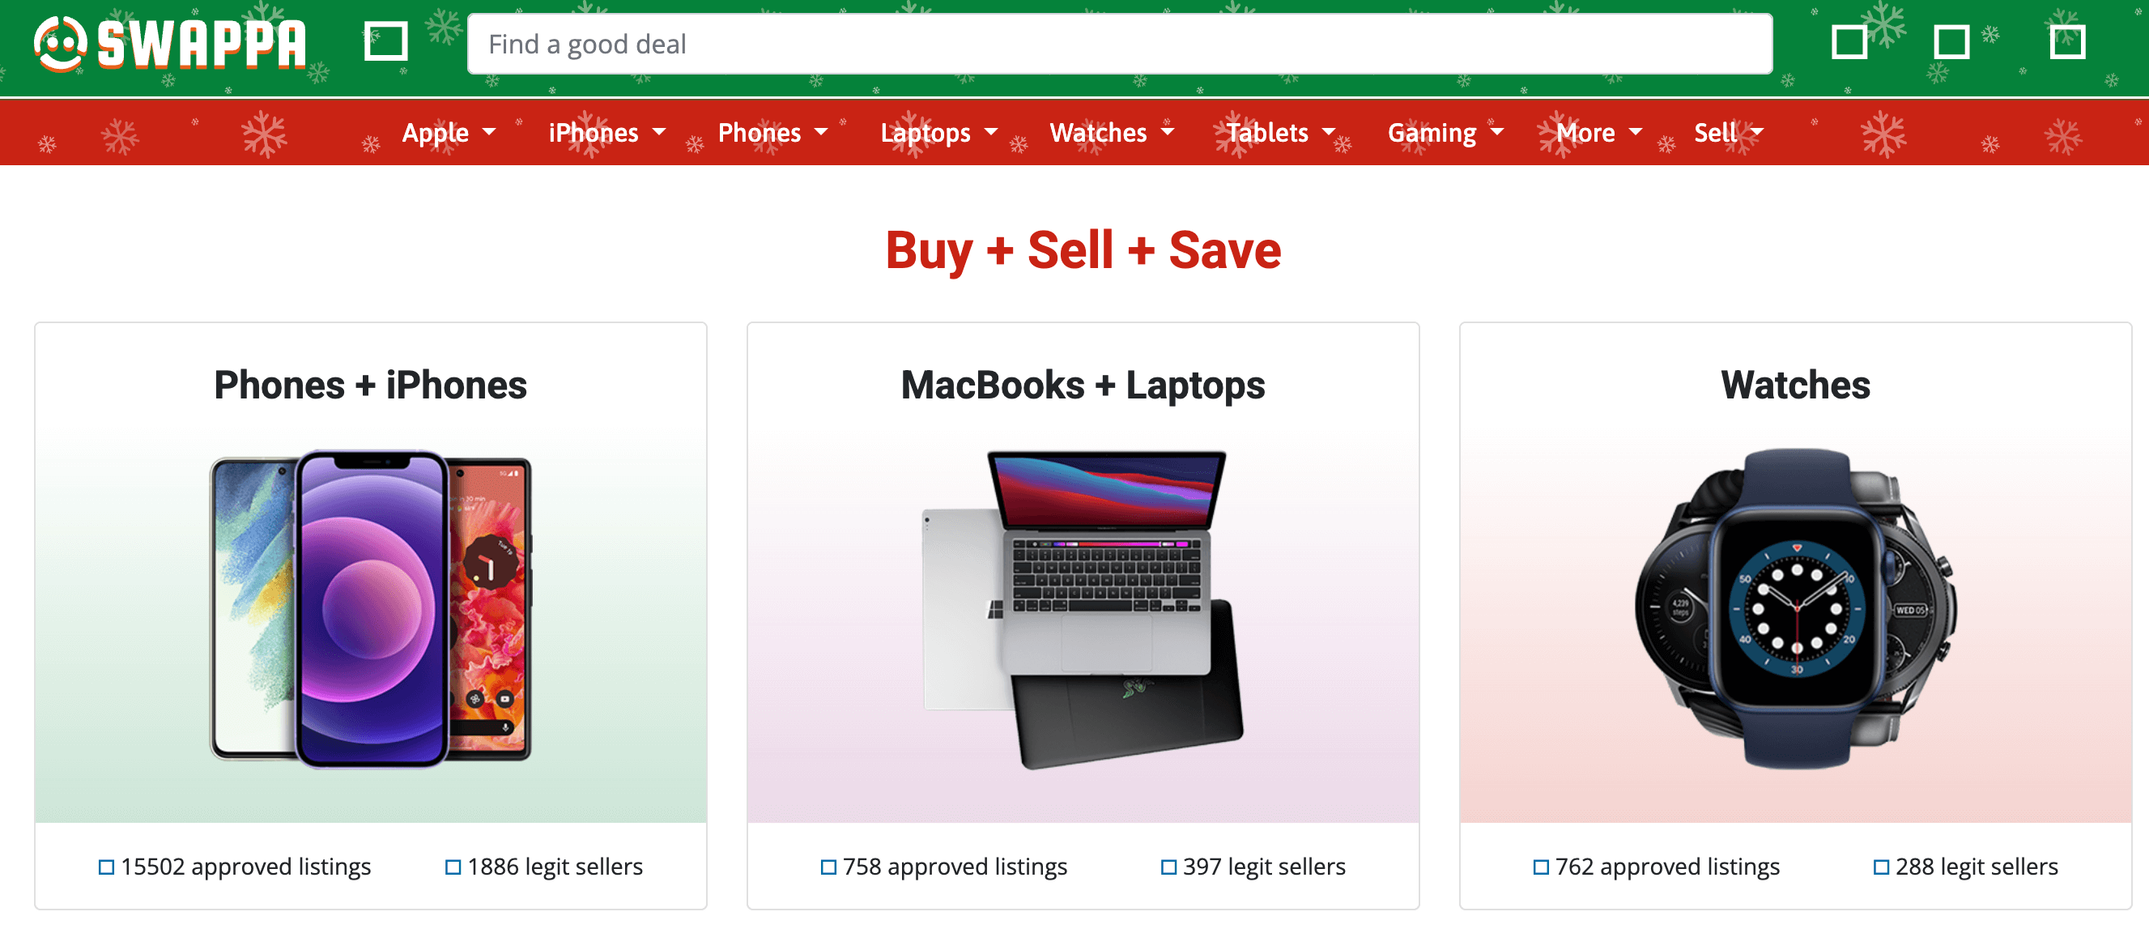This screenshot has height=933, width=2149.
Task: Select the Sell menu item
Action: pyautogui.click(x=1728, y=133)
